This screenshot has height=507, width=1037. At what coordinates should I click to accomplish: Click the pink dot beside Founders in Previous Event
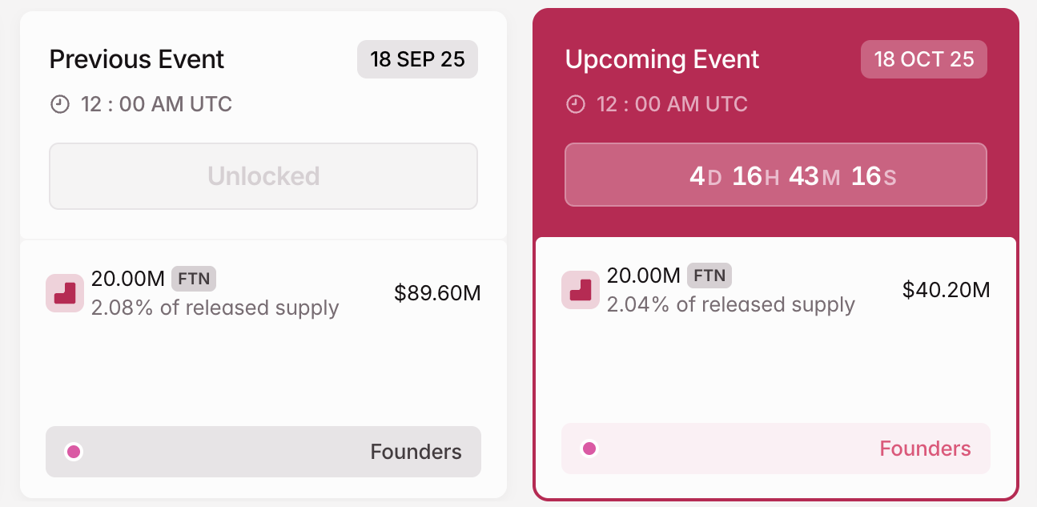74,452
